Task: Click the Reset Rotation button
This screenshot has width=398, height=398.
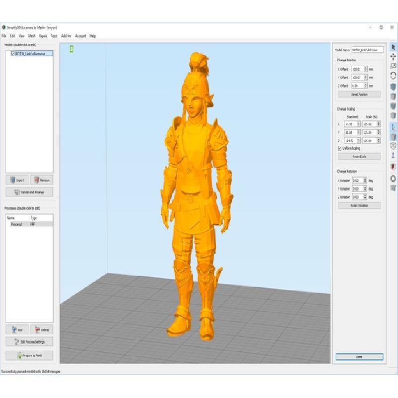Action: (359, 205)
